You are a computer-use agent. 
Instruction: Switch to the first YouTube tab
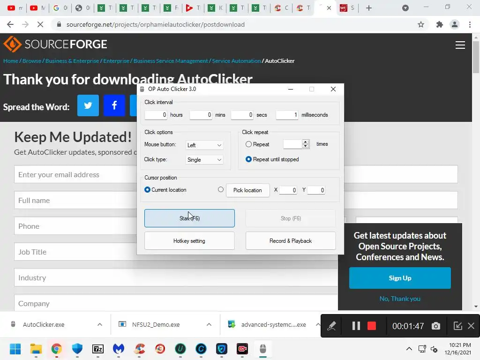coord(15,8)
